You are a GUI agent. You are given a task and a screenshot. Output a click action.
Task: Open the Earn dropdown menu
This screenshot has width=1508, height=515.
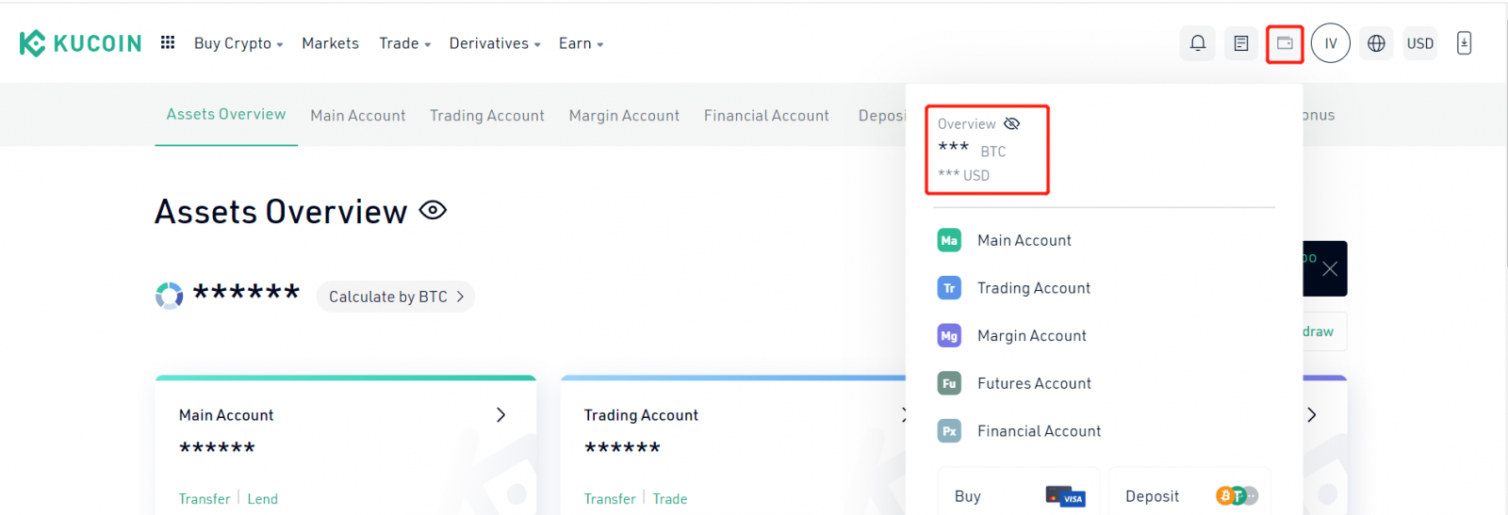point(581,43)
